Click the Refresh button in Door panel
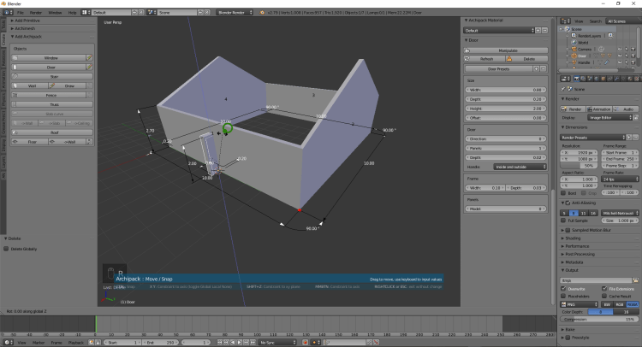 (x=487, y=58)
